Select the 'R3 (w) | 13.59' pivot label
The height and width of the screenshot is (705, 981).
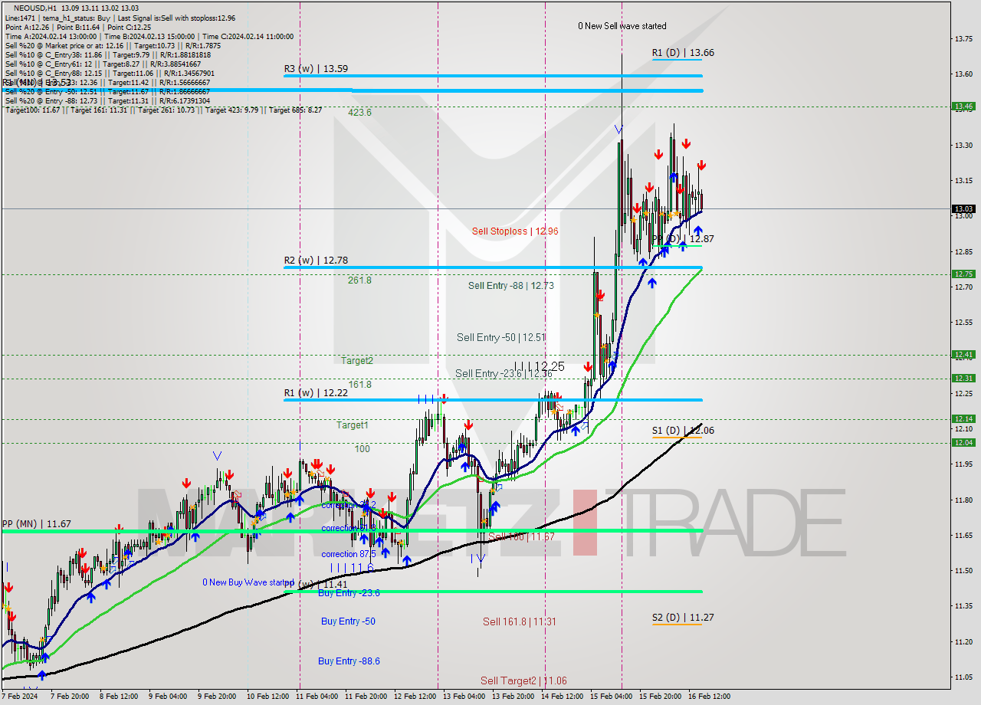[x=316, y=69]
